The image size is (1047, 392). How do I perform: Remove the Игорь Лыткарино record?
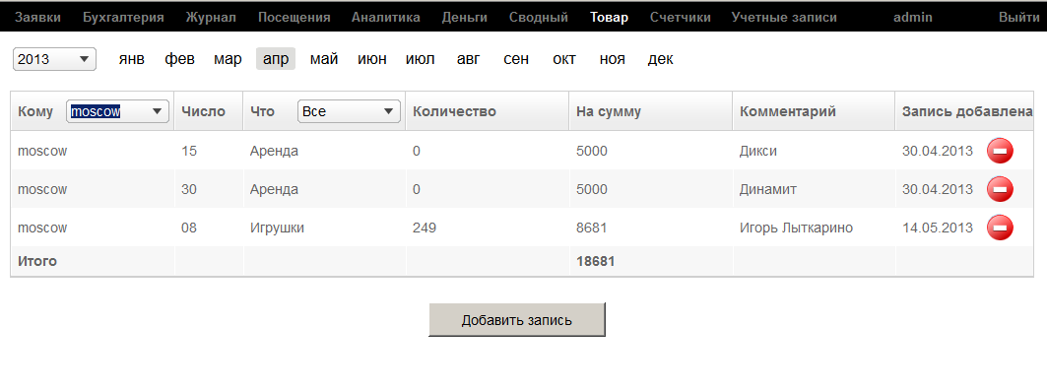[1000, 228]
